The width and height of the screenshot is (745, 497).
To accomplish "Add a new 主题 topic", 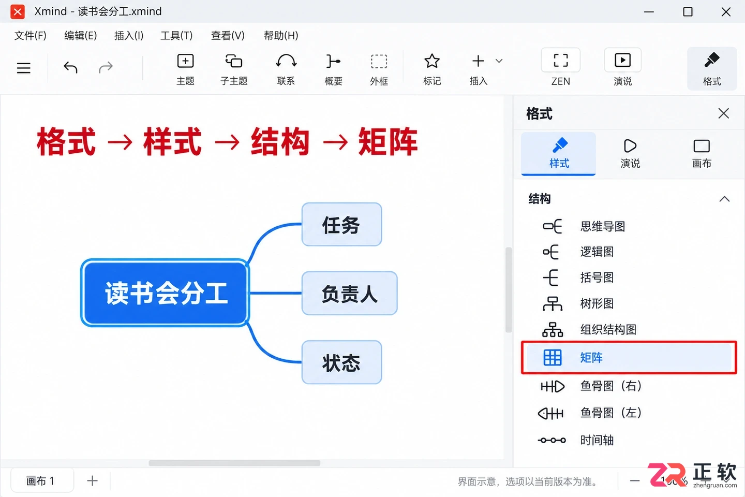I will pos(185,69).
